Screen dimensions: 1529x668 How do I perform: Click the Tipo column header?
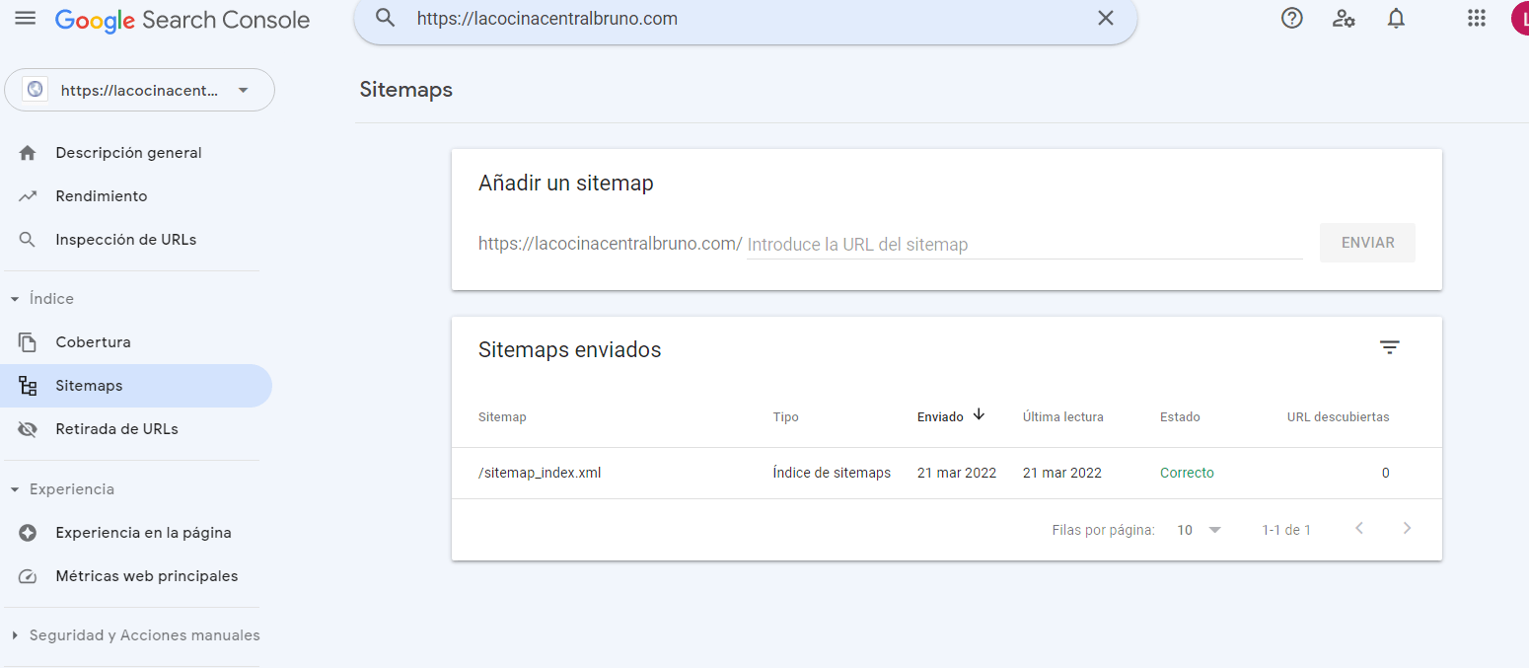coord(785,416)
